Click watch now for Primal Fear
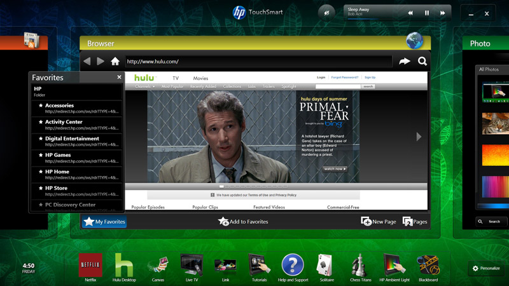 click(335, 169)
